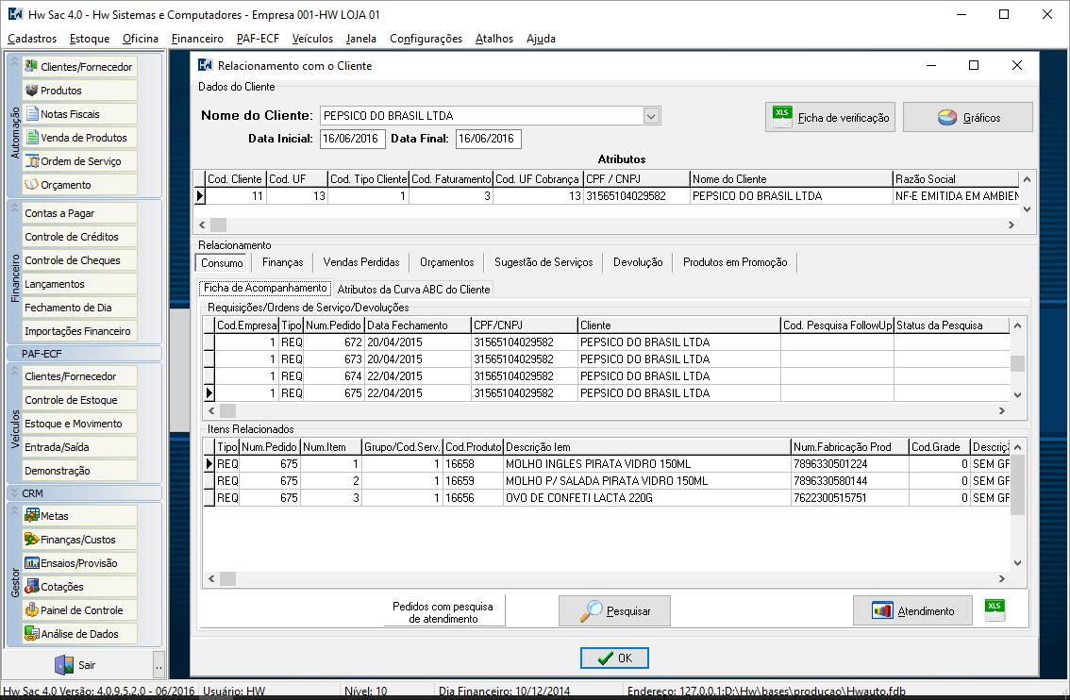Open the Financeiro menu

(197, 38)
